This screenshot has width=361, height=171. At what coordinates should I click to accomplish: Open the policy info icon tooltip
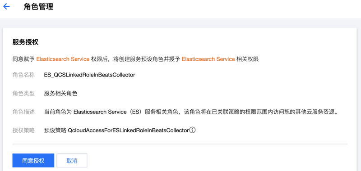[193, 130]
